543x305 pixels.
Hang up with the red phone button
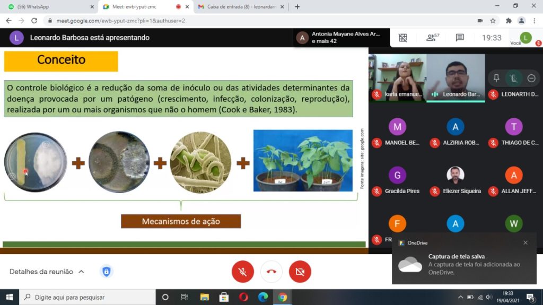271,272
